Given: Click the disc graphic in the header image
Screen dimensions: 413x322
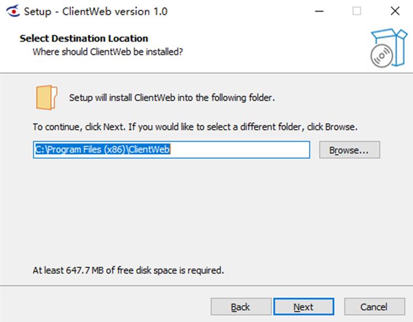Looking at the screenshot, I should tap(382, 56).
